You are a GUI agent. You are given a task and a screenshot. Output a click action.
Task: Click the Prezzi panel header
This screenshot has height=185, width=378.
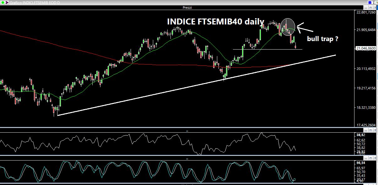click(x=187, y=8)
